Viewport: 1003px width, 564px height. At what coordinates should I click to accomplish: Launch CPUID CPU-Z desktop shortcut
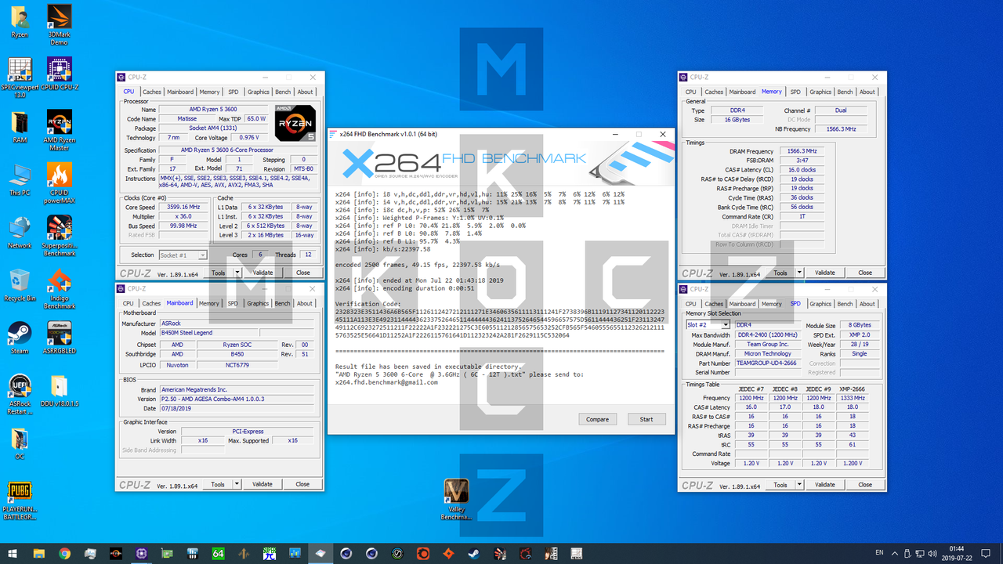click(60, 74)
